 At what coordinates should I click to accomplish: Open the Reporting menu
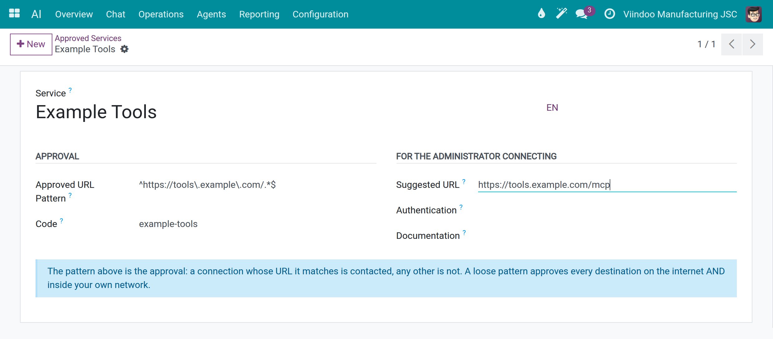(259, 14)
